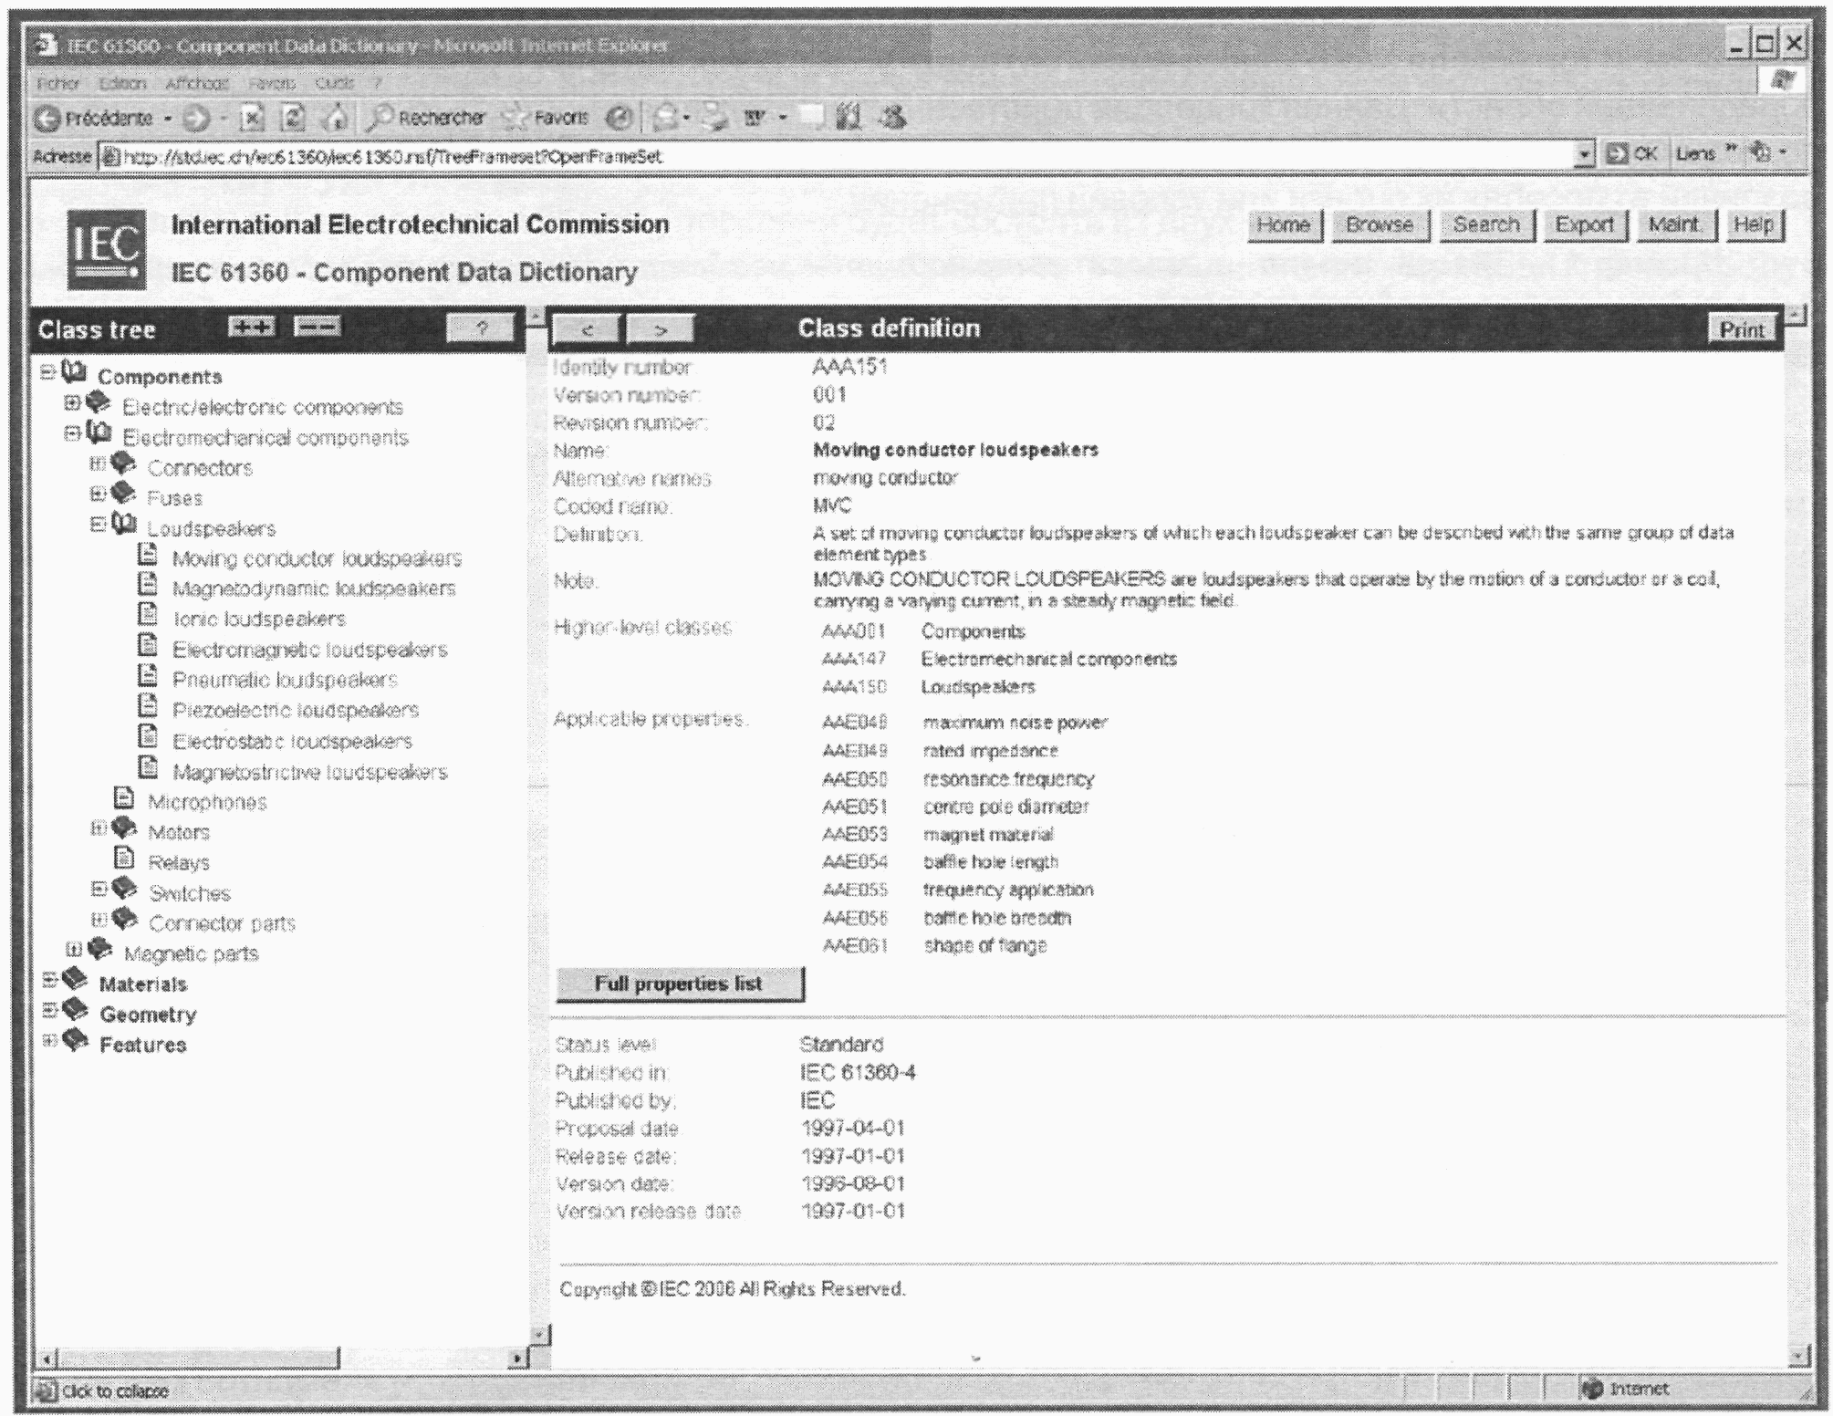Open the Edition menu
This screenshot has width=1833, height=1416.
pos(122,83)
